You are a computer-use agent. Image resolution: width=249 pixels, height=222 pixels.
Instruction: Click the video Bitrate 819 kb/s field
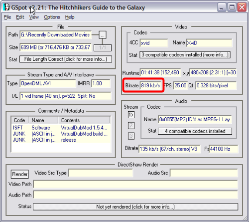coord(151,85)
